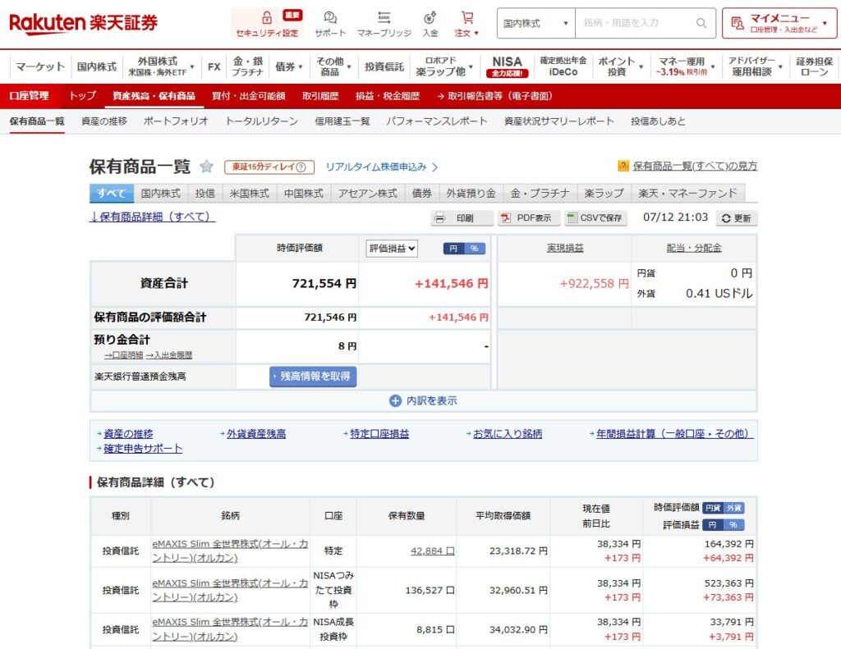
Task: Open 保有商品一覧(すべて)の見方 help link
Action: tap(695, 166)
